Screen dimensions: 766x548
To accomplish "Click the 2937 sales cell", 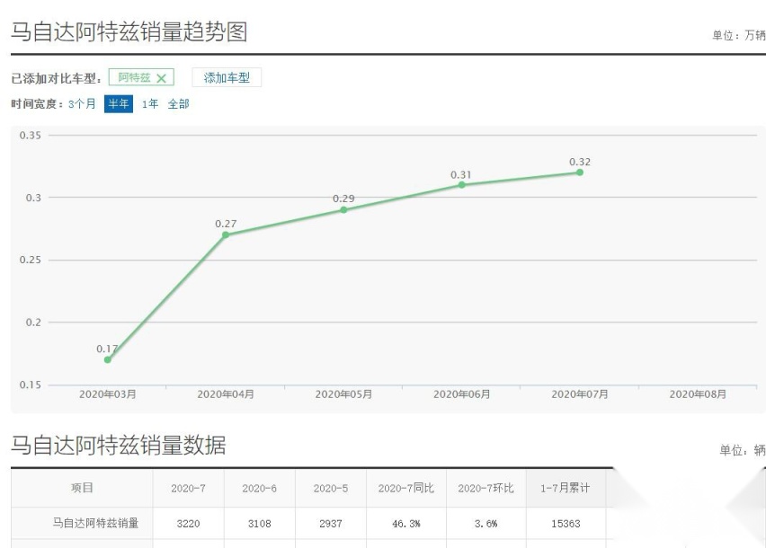I will click(331, 524).
